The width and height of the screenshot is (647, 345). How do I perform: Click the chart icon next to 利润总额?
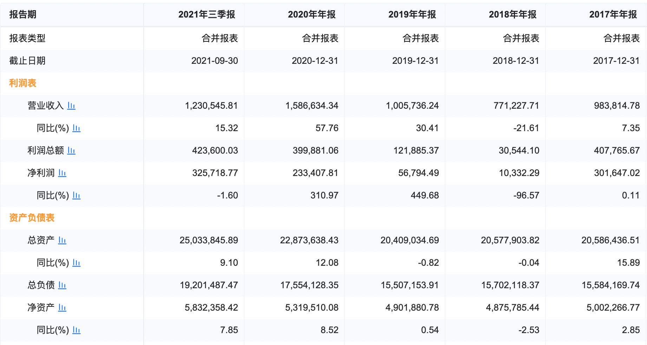pos(71,151)
